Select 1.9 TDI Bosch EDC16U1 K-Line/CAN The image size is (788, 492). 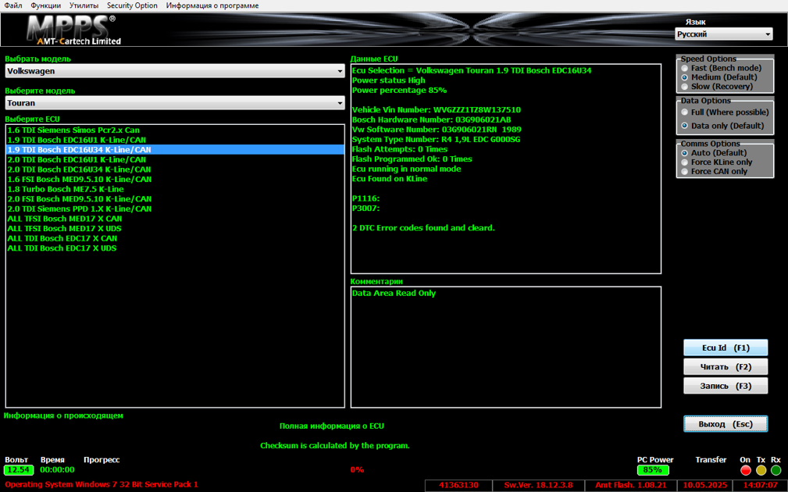[175, 141]
